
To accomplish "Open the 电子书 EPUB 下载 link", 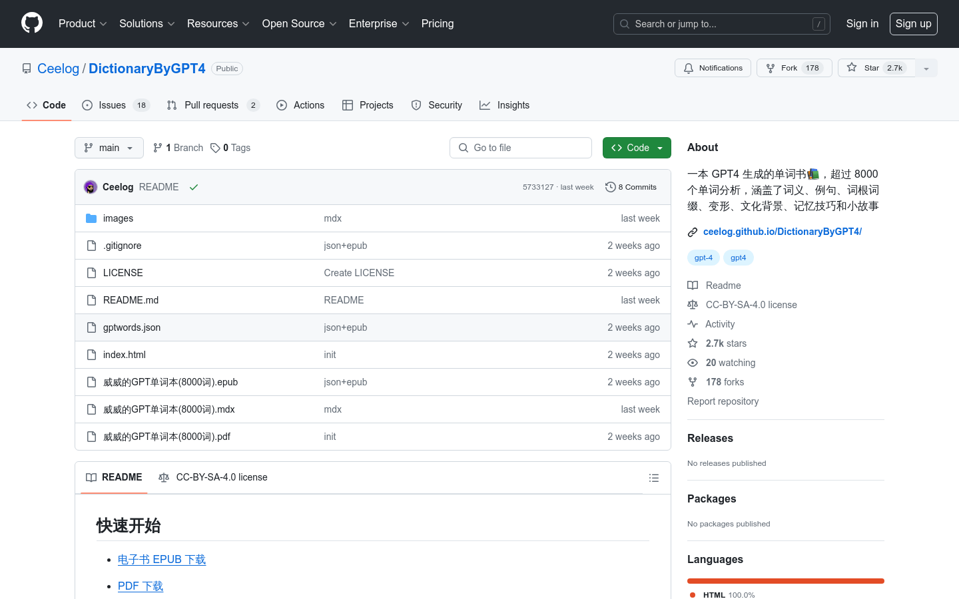I will click(162, 560).
